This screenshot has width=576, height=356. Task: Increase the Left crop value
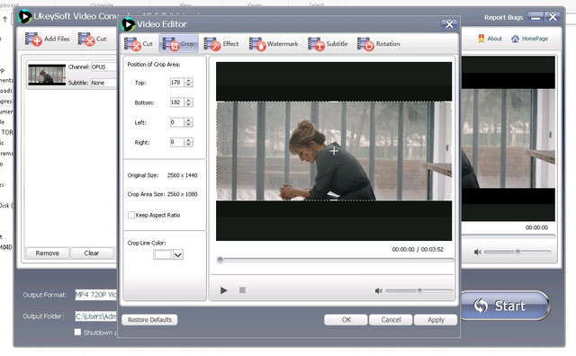[x=188, y=120]
